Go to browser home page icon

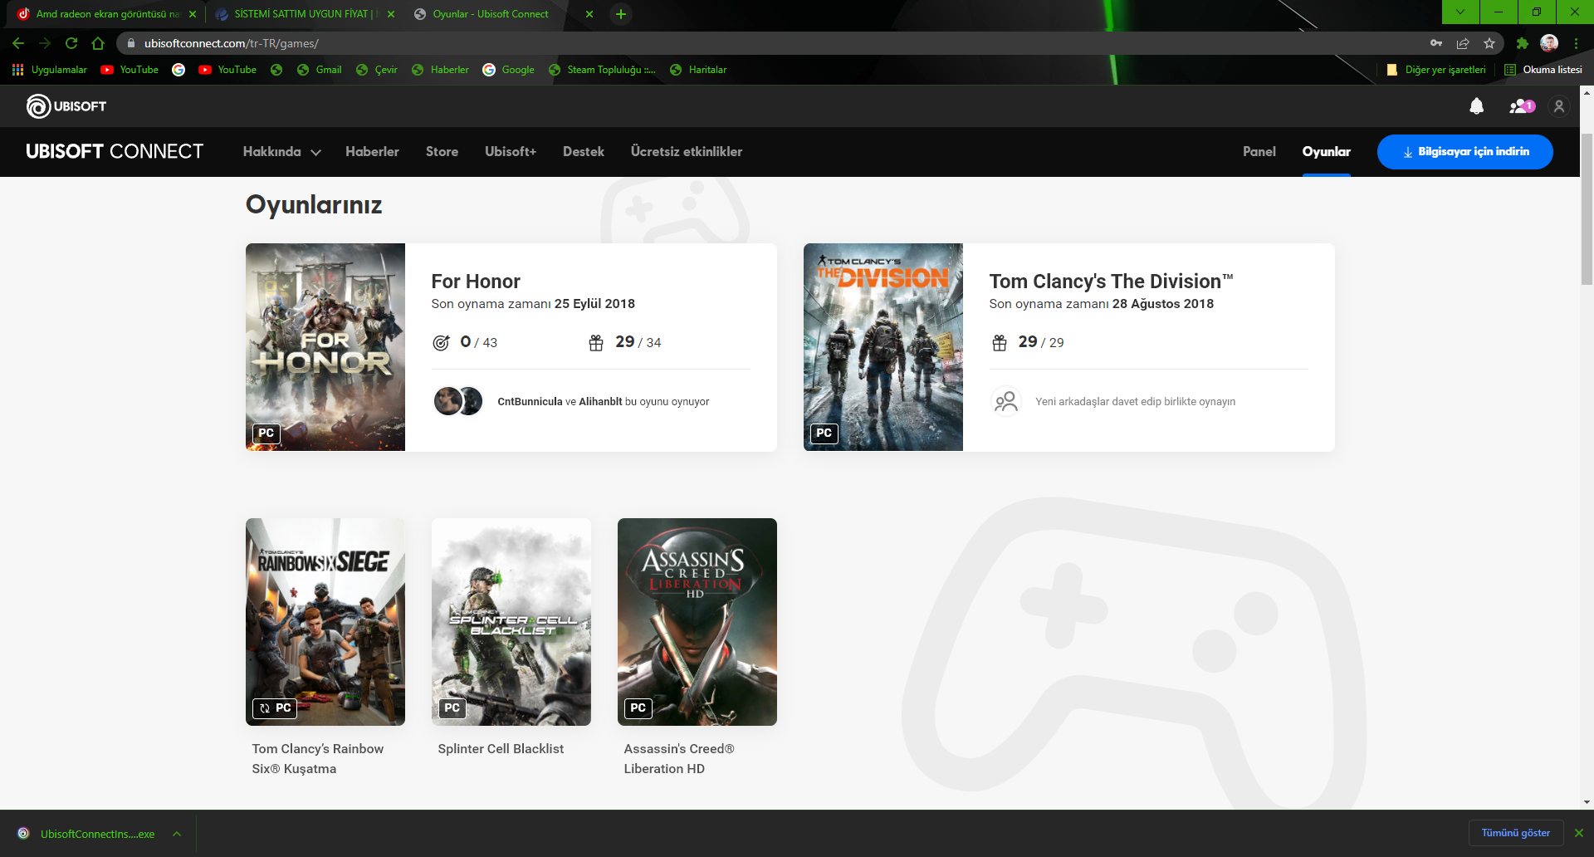coord(98,43)
